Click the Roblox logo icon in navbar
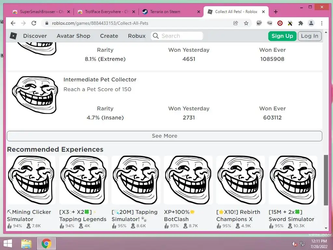 click(13, 36)
